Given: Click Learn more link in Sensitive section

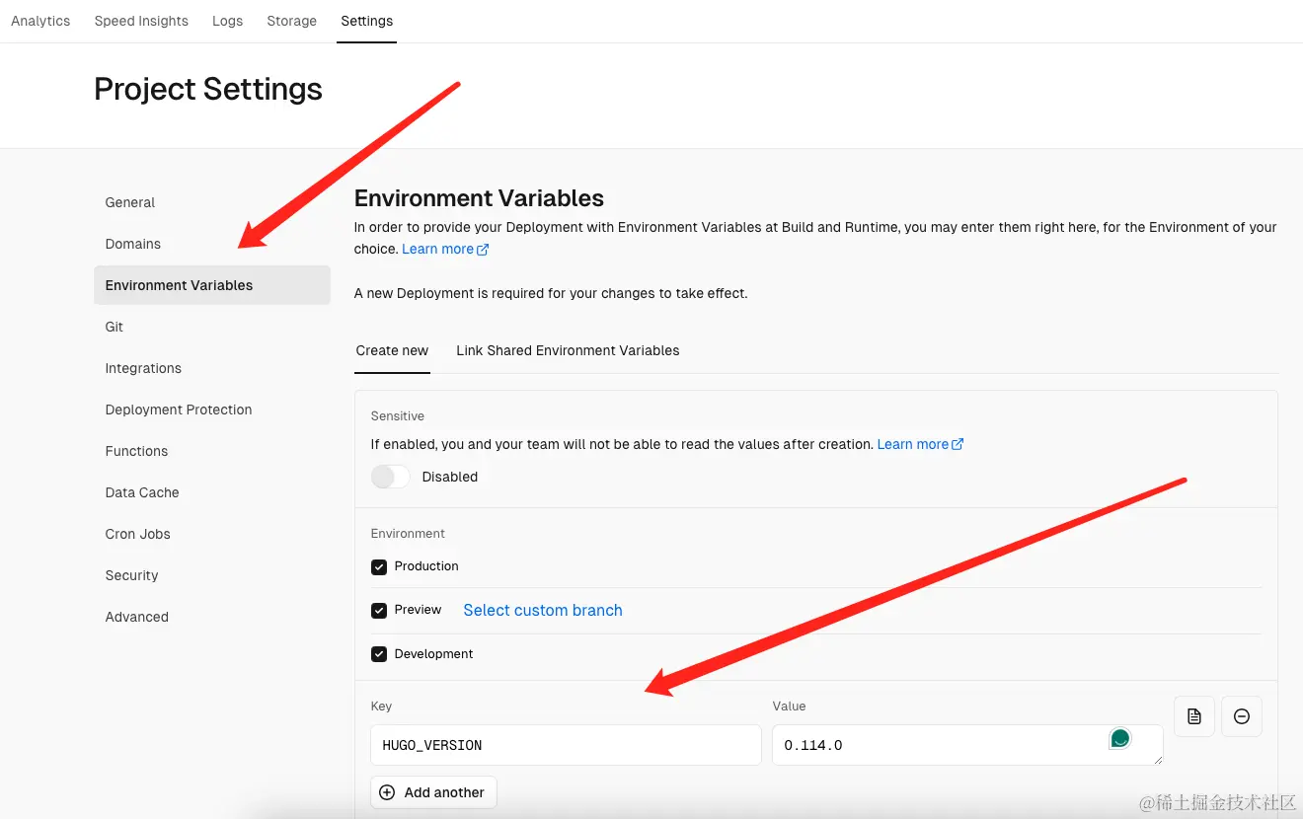Looking at the screenshot, I should (920, 444).
